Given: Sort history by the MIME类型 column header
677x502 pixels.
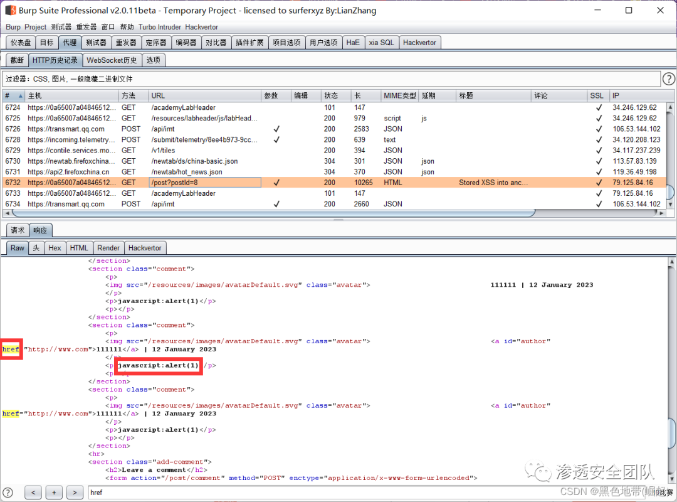Looking at the screenshot, I should [399, 96].
